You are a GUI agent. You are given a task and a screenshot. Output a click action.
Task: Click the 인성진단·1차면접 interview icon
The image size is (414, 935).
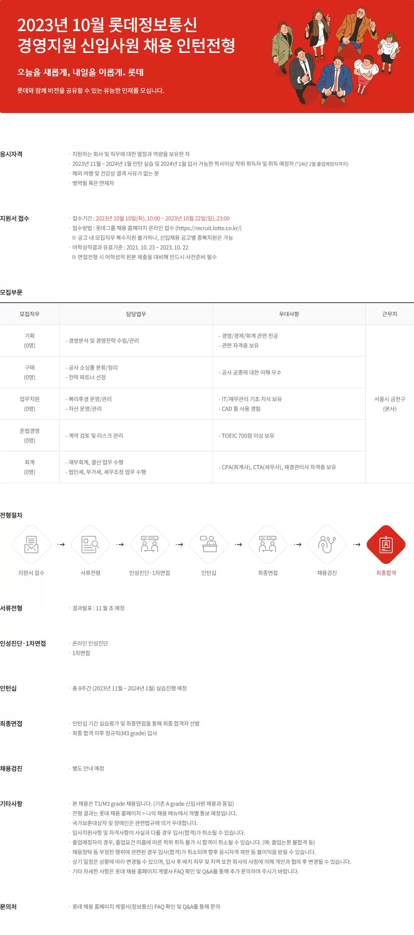(x=149, y=545)
